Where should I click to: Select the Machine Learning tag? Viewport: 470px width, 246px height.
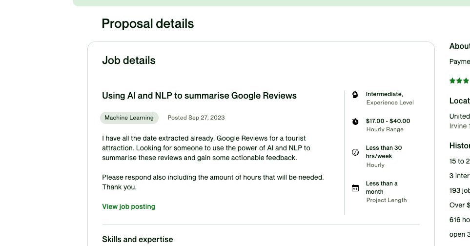click(x=129, y=118)
